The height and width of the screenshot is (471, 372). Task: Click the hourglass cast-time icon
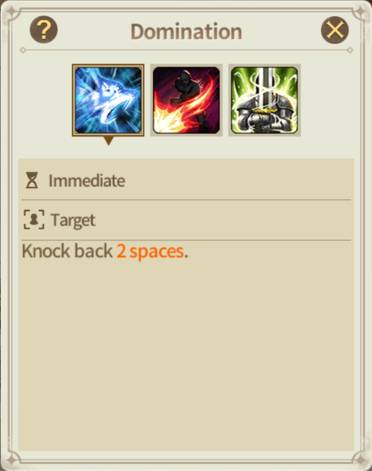coord(32,180)
